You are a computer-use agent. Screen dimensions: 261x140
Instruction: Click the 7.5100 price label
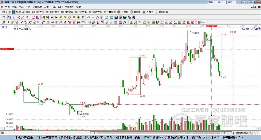coord(195,33)
